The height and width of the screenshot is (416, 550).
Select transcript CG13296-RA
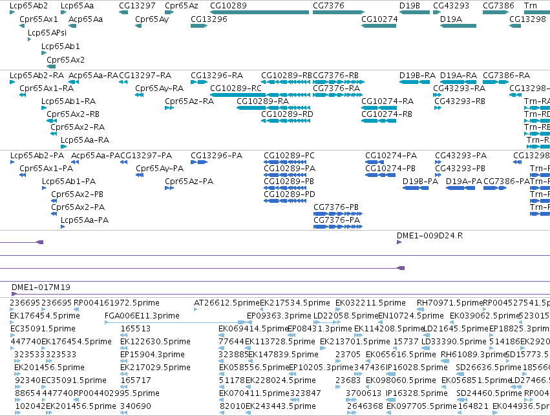199,82
